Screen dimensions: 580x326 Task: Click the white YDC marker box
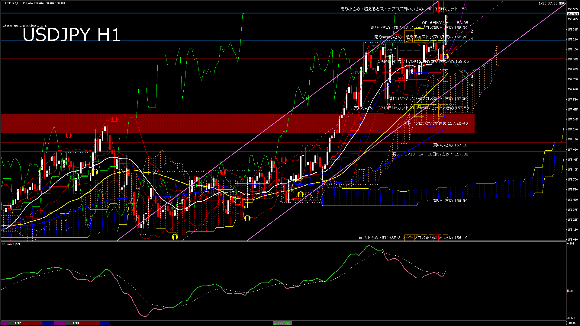[390, 50]
